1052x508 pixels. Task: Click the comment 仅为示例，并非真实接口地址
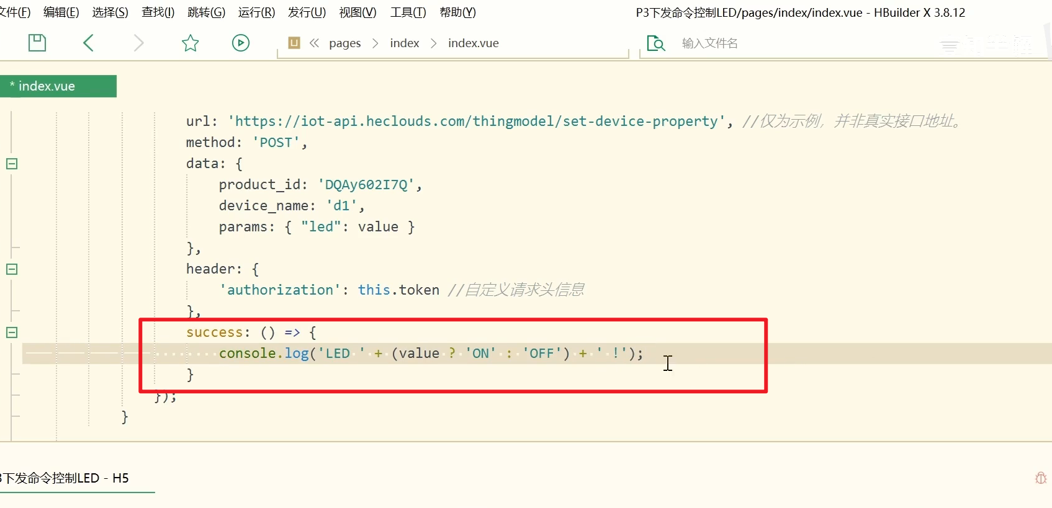click(852, 122)
